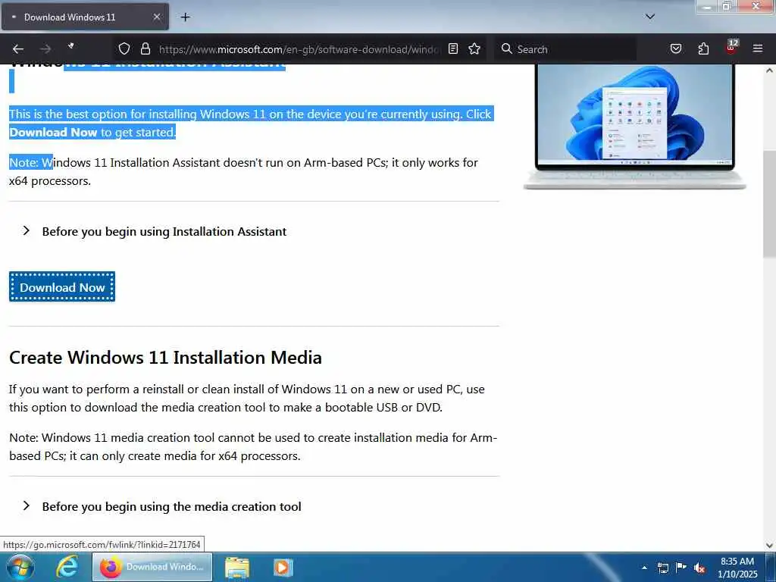Switch to Firefox taskbar button

tap(152, 567)
